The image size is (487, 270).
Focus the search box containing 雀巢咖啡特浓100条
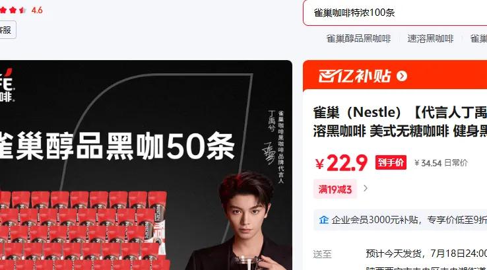point(395,13)
